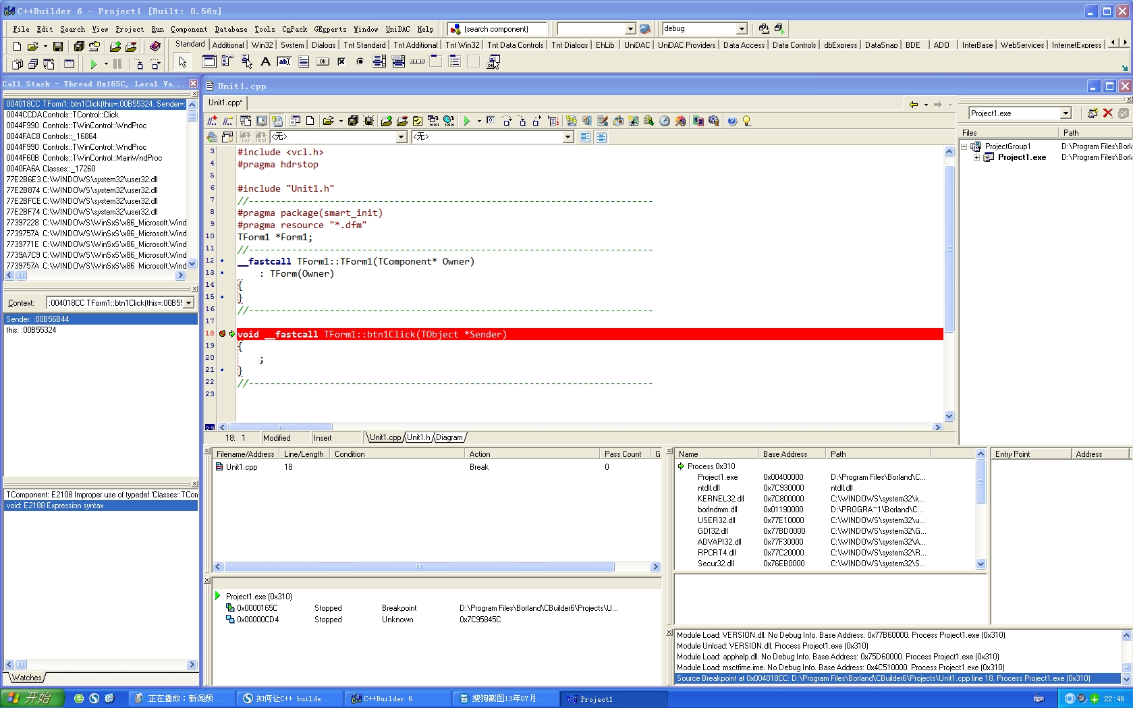Image resolution: width=1133 pixels, height=708 pixels.
Task: Open the debug configuration dropdown
Action: pos(742,28)
